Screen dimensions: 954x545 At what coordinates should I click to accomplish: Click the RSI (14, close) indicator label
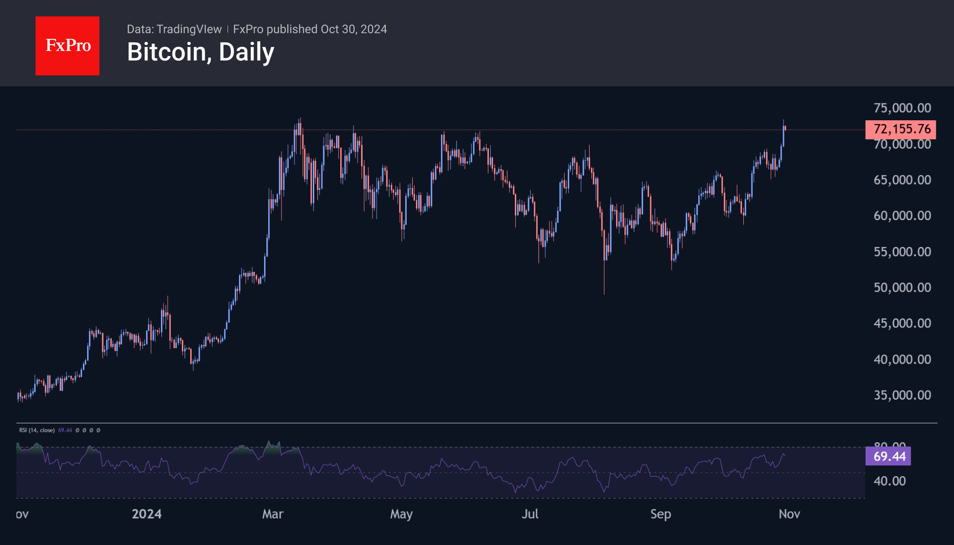pos(37,430)
